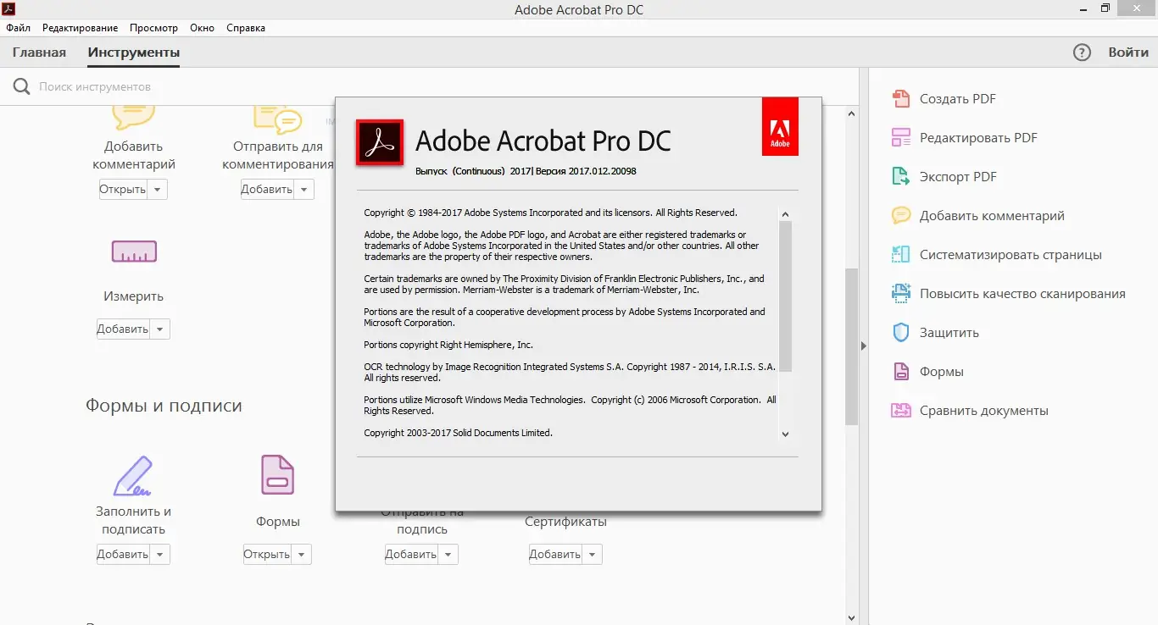This screenshot has height=625, width=1158.
Task: Launch Повысить качество сканирования icon
Action: pos(900,294)
